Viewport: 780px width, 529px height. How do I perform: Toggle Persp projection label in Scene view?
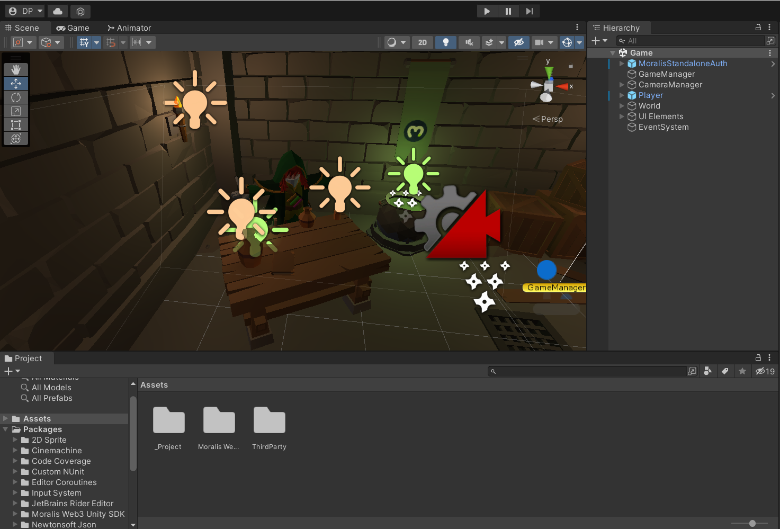tap(548, 119)
